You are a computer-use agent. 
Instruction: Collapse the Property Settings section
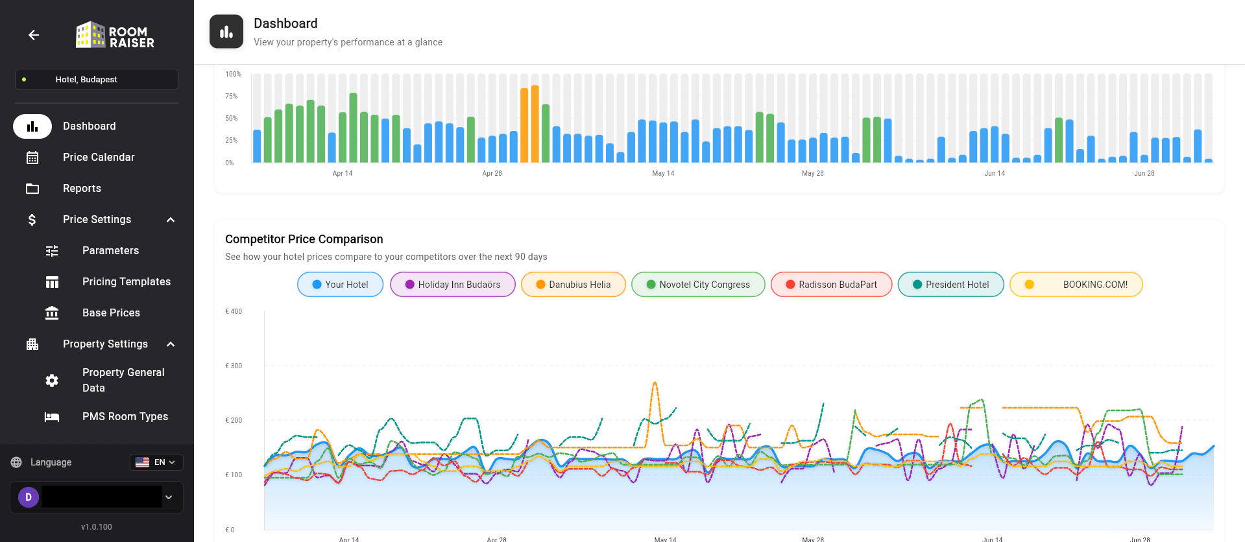pyautogui.click(x=171, y=344)
